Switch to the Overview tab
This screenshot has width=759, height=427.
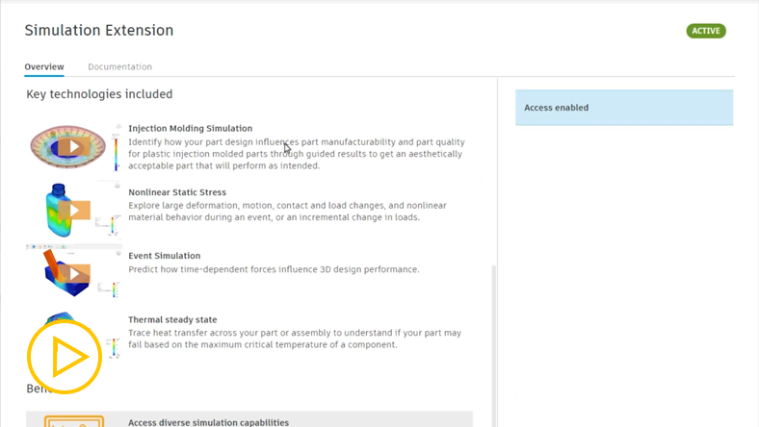[44, 66]
